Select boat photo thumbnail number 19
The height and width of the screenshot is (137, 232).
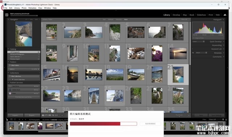[136, 74]
